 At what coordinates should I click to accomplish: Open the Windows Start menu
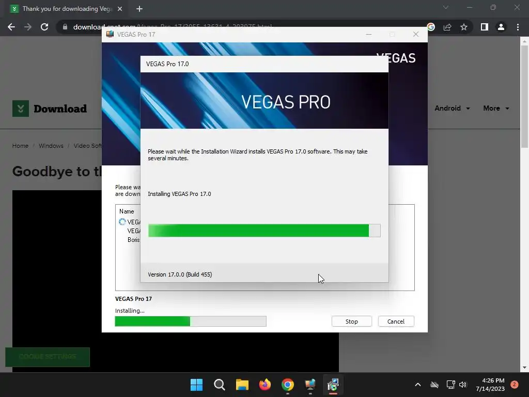(197, 385)
